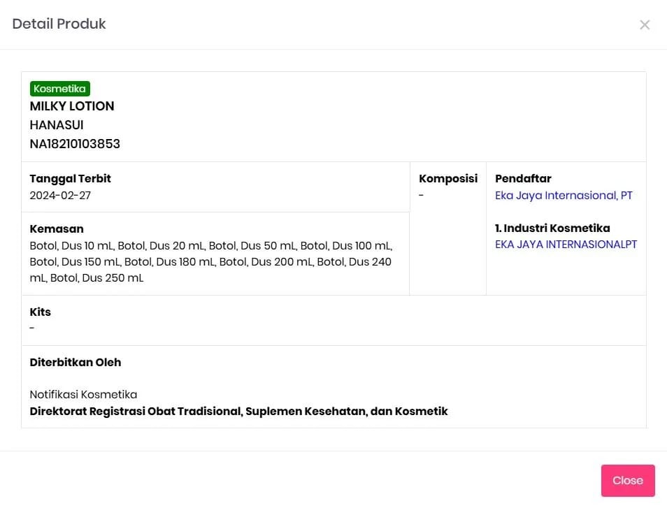Click the MILKY LOTION product name

click(x=72, y=106)
